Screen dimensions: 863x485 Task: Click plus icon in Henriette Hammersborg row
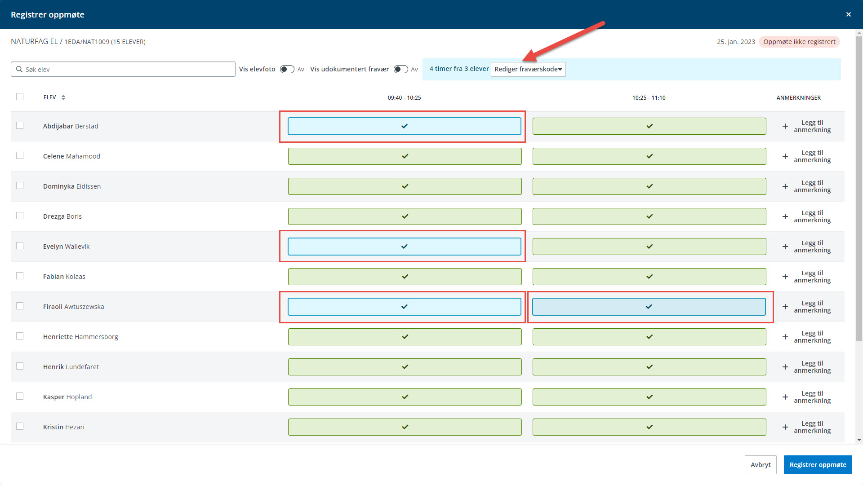tap(785, 337)
